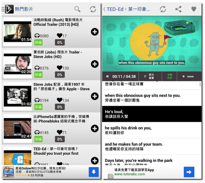Viewport: 205px width, 183px height.
Task: Tap the search magnifier icon
Action: point(77,9)
